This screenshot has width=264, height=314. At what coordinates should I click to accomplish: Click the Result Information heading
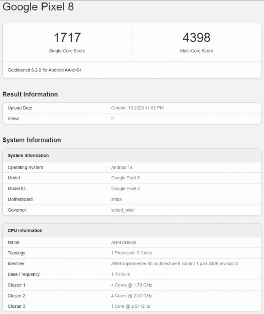pyautogui.click(x=30, y=94)
